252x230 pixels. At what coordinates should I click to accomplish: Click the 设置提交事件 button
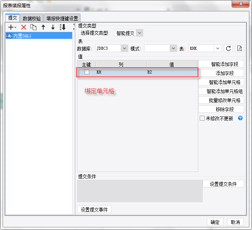click(x=94, y=209)
